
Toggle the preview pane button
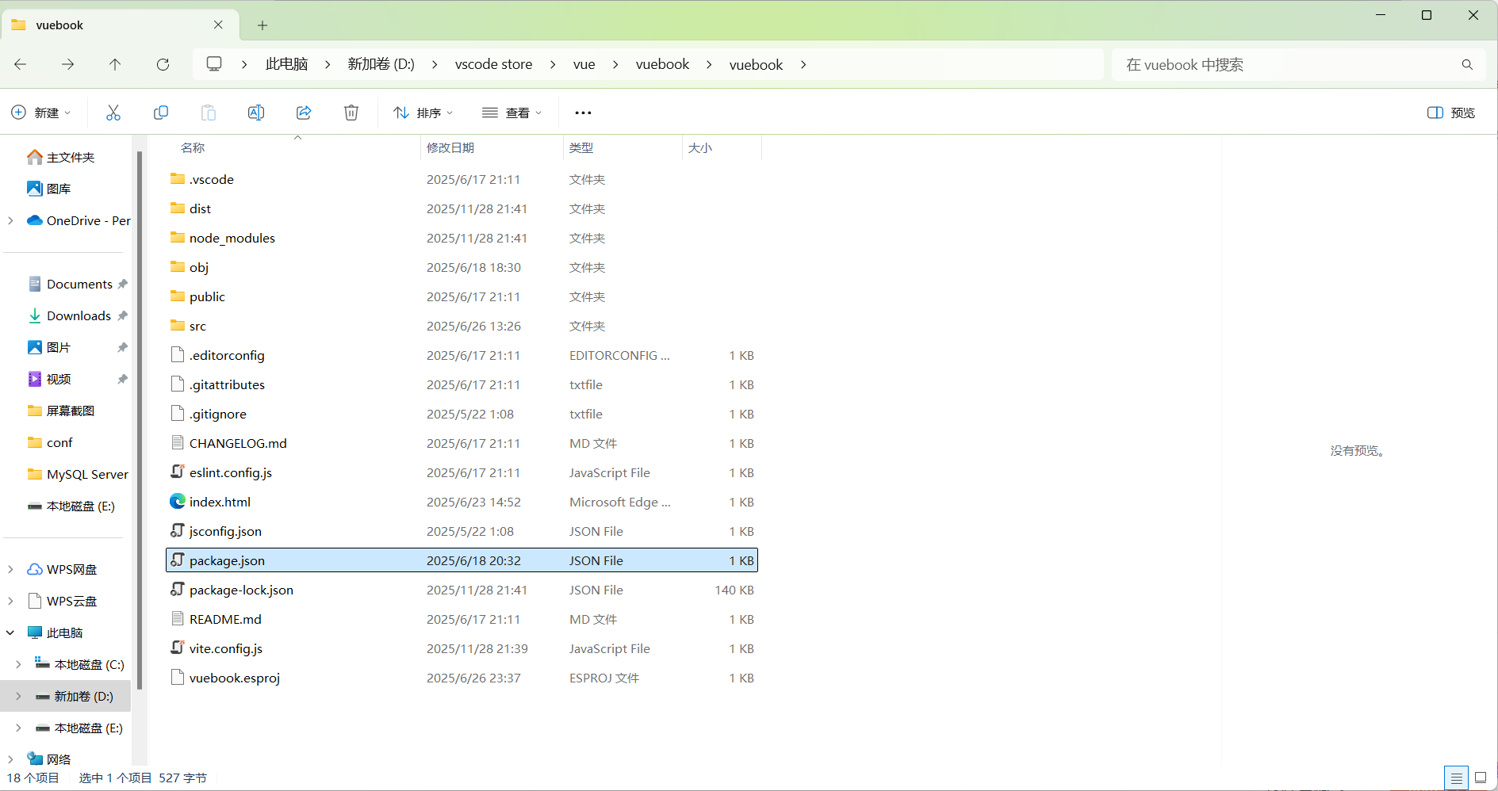pos(1450,113)
